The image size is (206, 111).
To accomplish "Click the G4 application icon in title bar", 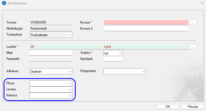I will [4, 4].
